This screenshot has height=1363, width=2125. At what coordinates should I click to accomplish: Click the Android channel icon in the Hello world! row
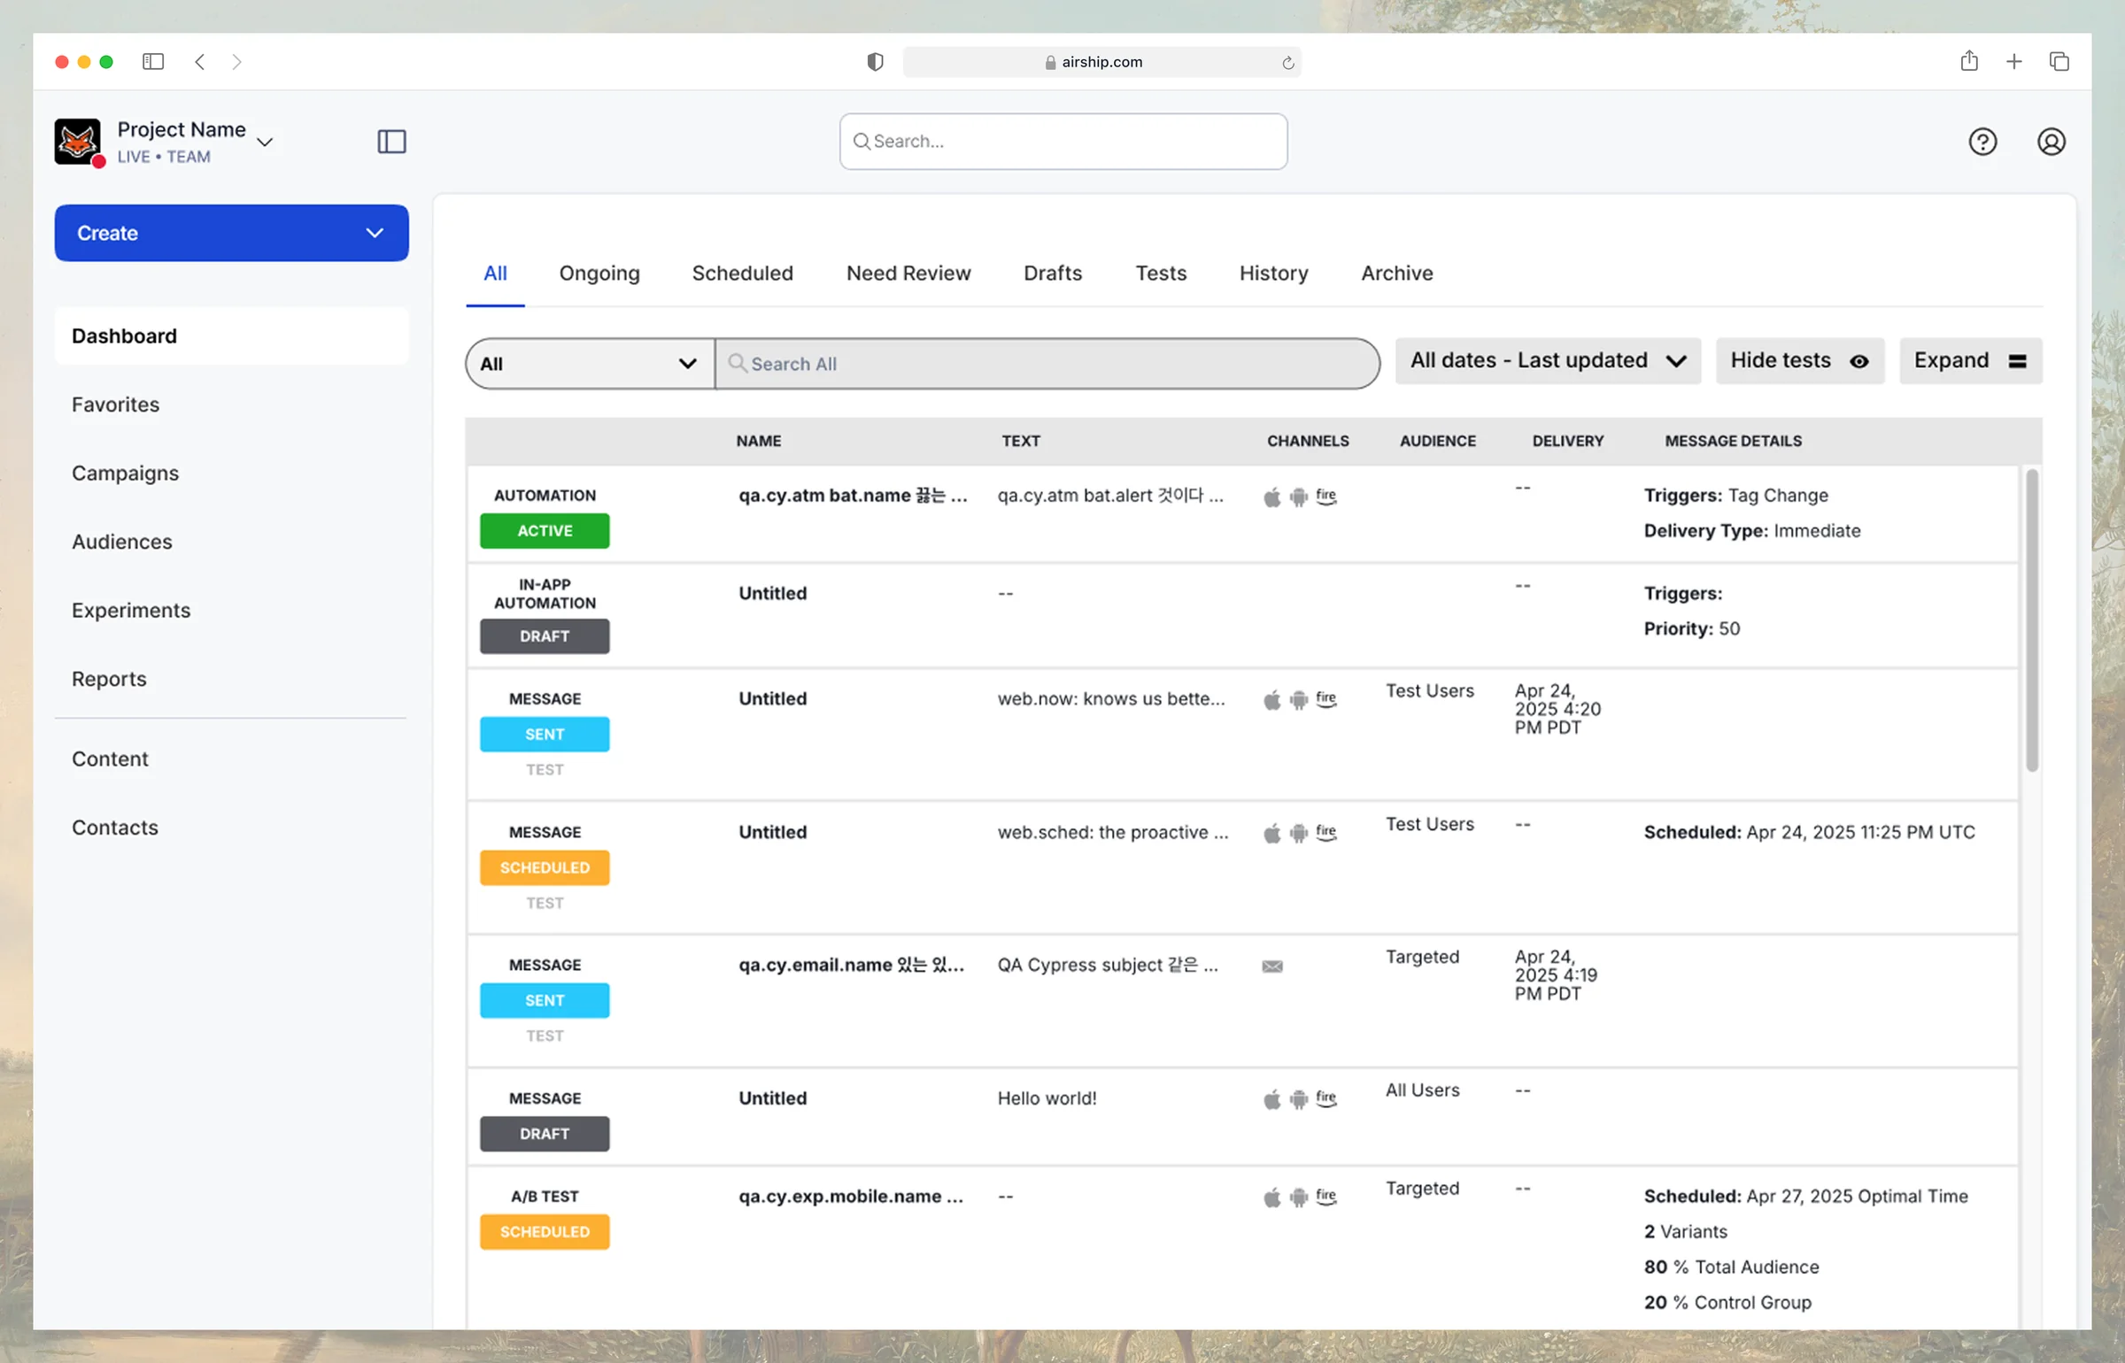click(1298, 1099)
